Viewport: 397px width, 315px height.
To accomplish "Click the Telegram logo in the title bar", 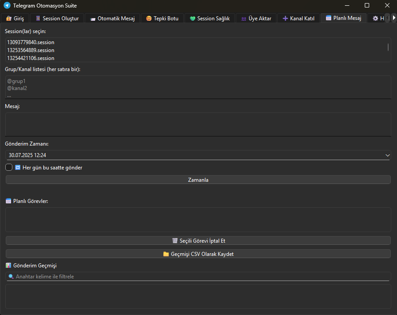I will pos(7,5).
